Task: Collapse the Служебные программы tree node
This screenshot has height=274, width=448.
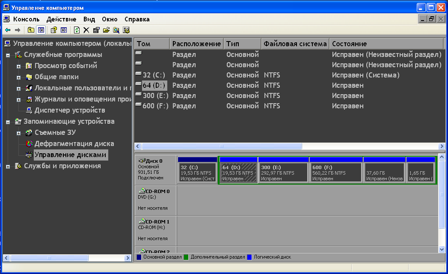Action: click(8, 55)
